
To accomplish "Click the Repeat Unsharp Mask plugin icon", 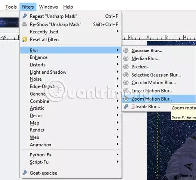I will pyautogui.click(x=24, y=16).
